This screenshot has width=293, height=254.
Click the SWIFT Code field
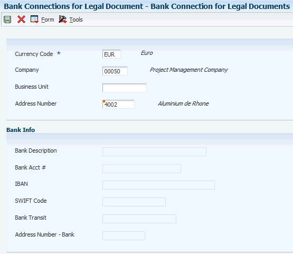[x=134, y=202]
